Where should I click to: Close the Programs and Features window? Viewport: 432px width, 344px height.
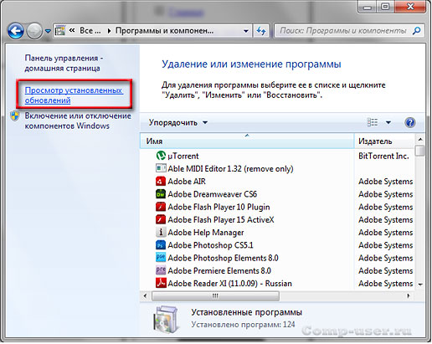410,7
